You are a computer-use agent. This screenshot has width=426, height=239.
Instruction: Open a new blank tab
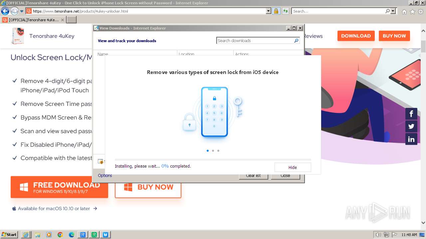72,20
